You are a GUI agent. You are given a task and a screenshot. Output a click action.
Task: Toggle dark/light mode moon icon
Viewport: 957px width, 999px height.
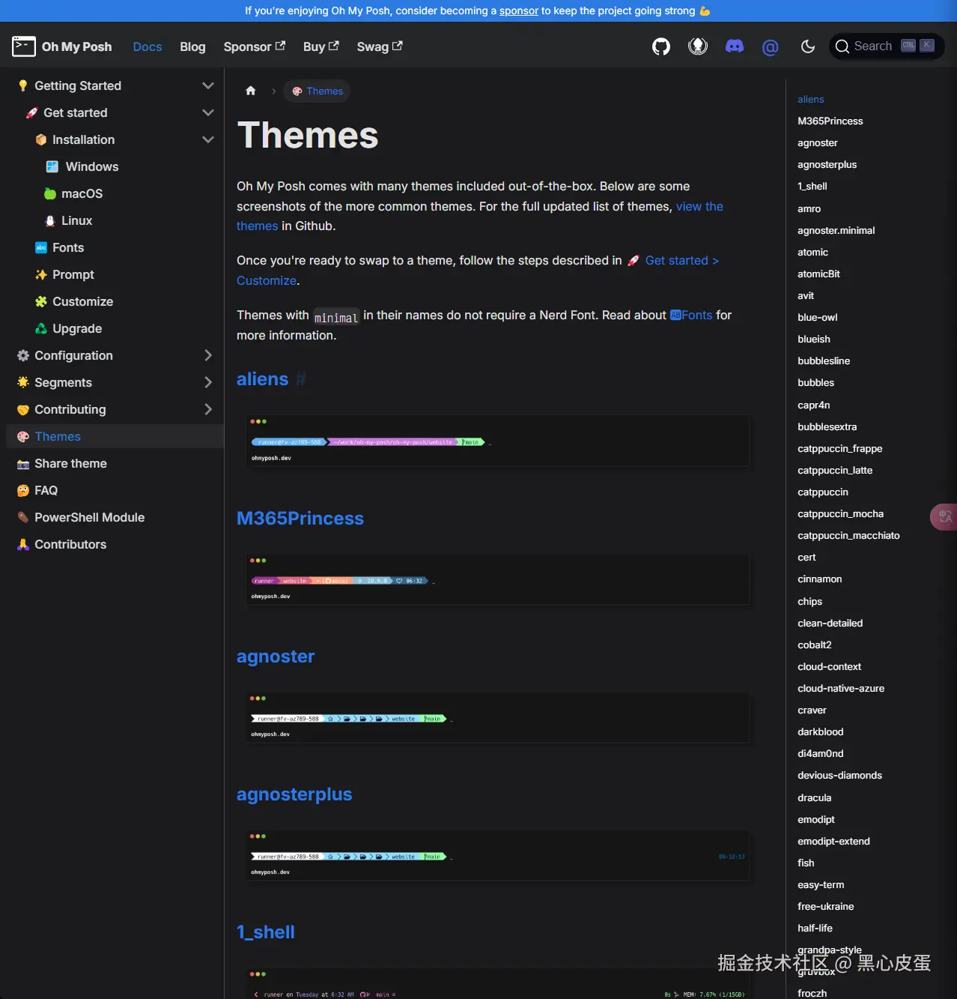[807, 46]
